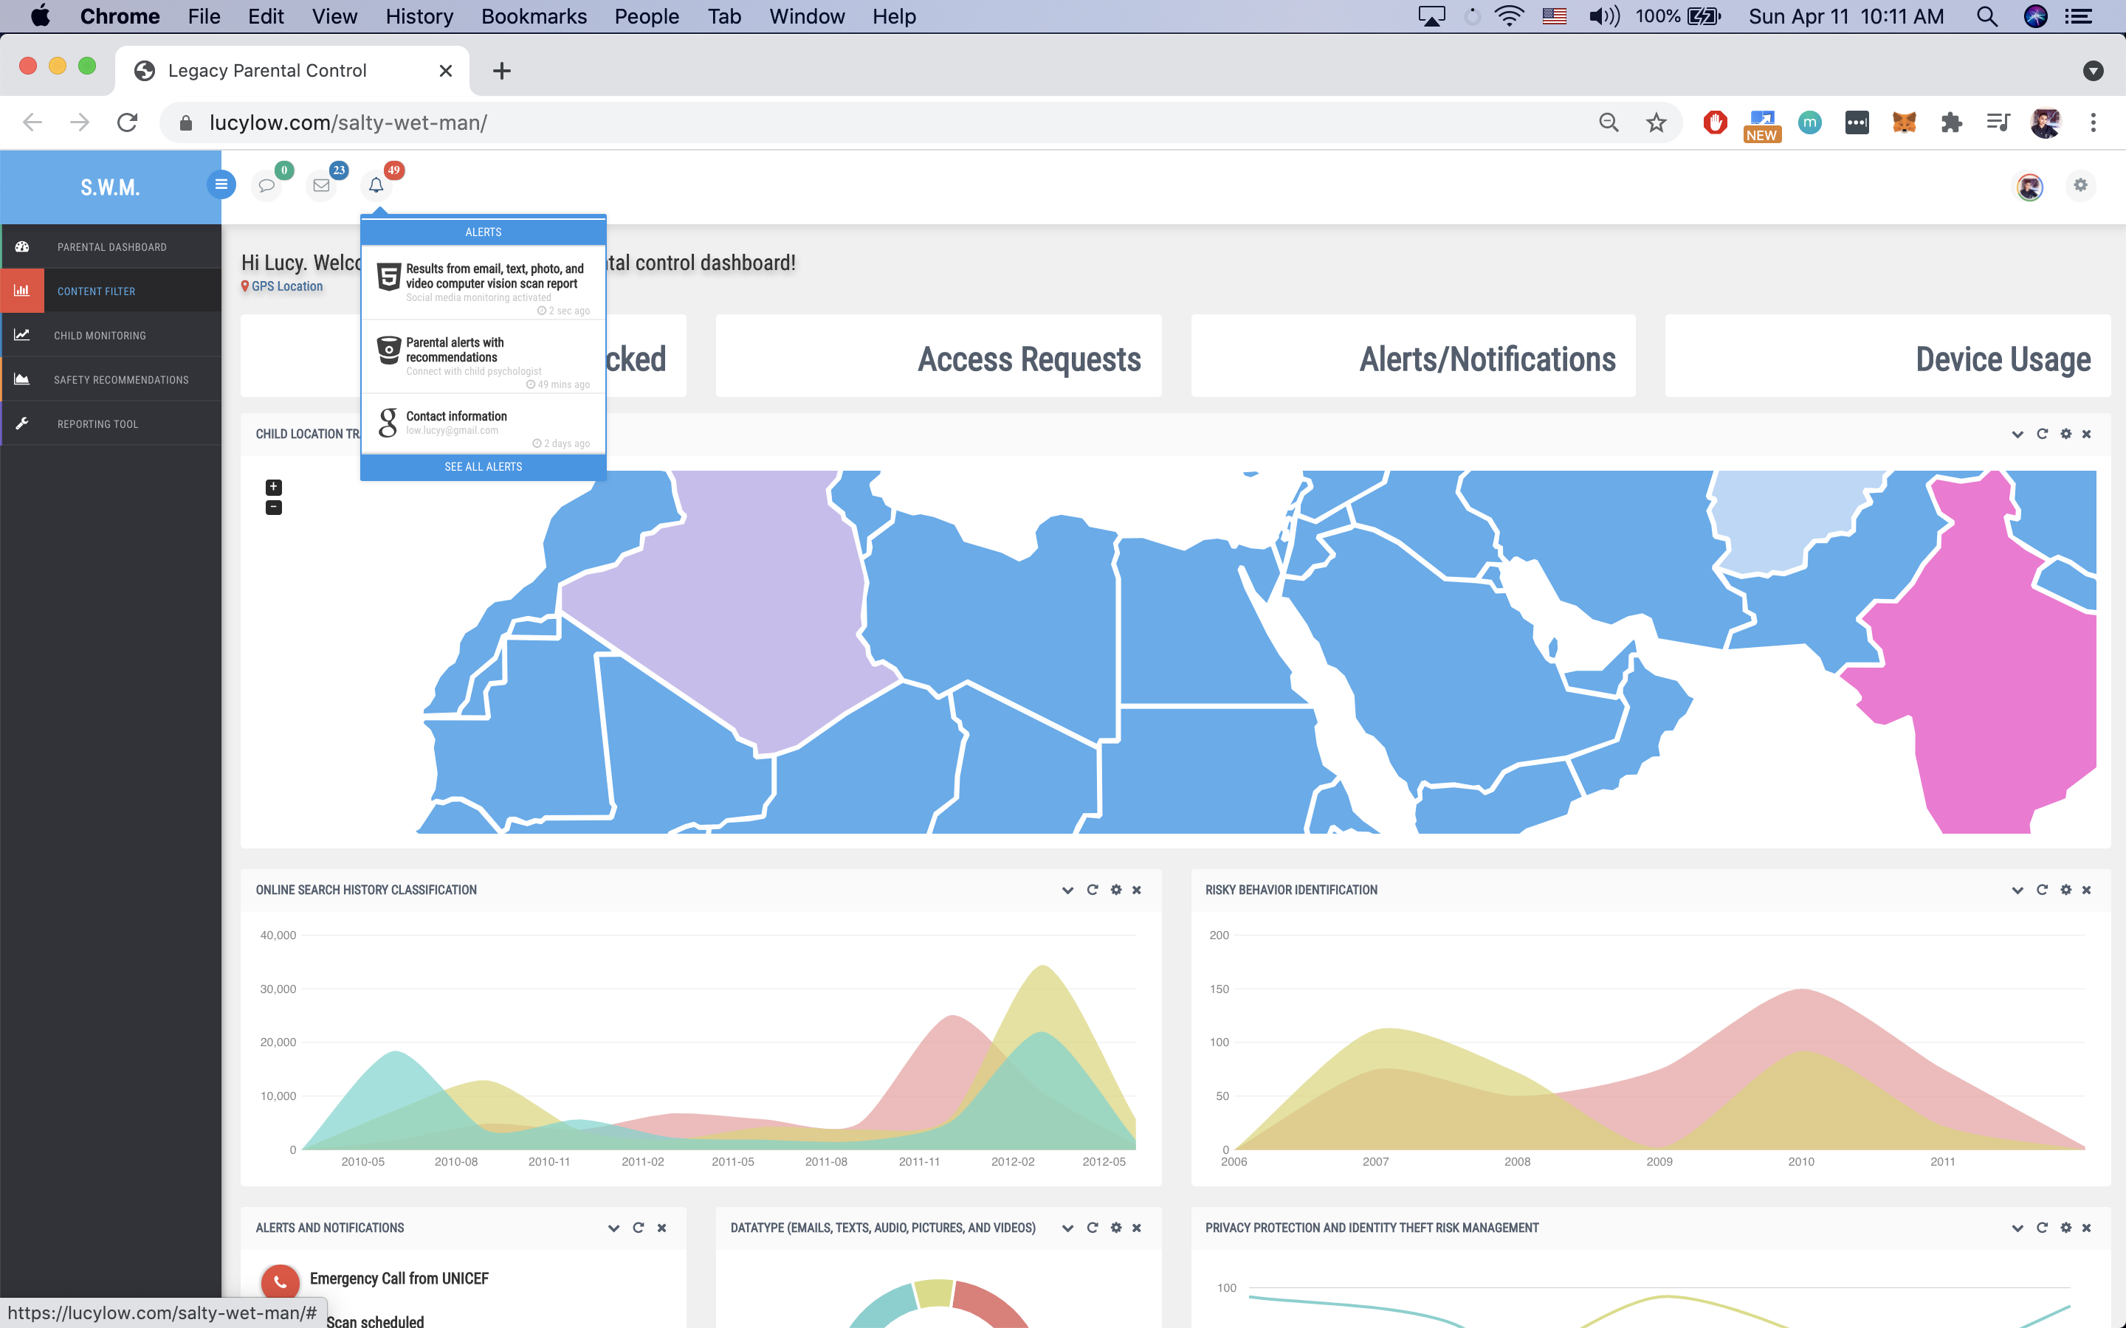Viewport: 2126px width, 1328px height.
Task: Open the computer vision scan report alert
Action: [484, 283]
